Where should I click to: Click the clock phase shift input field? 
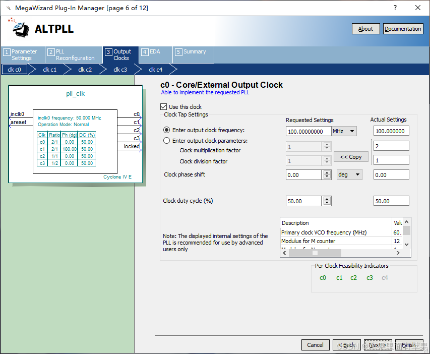pos(303,174)
